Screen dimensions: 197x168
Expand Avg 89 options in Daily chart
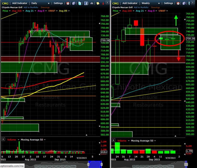[69, 11]
